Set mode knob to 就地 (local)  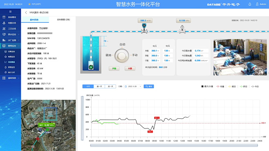[108, 55]
